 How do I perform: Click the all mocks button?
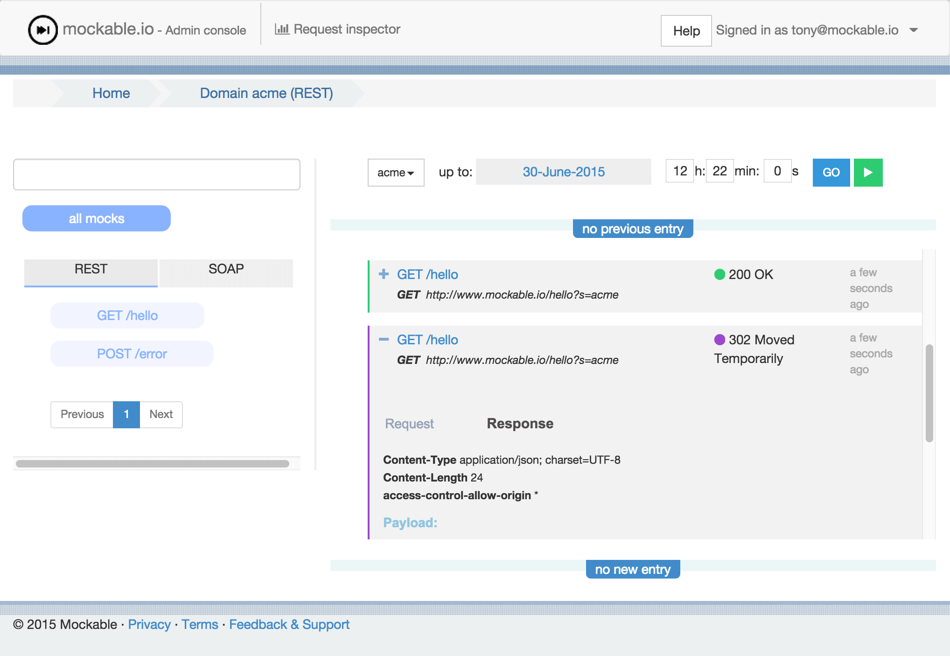point(96,218)
